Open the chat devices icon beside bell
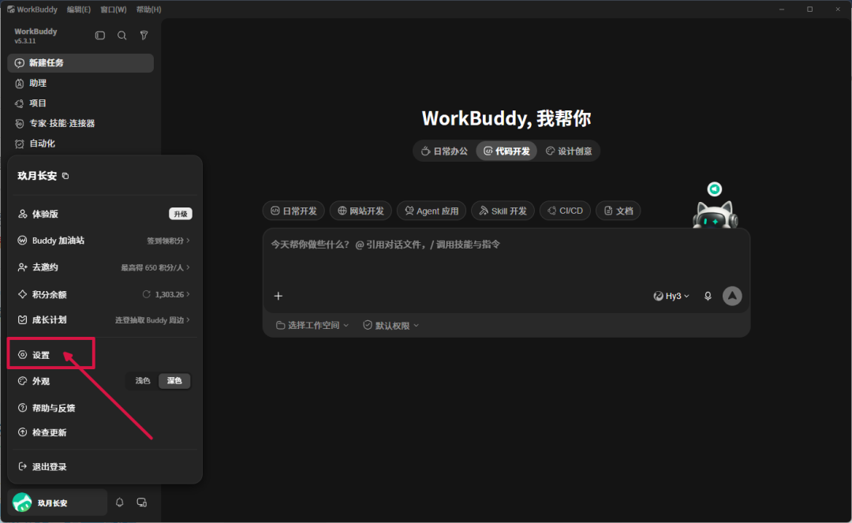 pos(142,502)
